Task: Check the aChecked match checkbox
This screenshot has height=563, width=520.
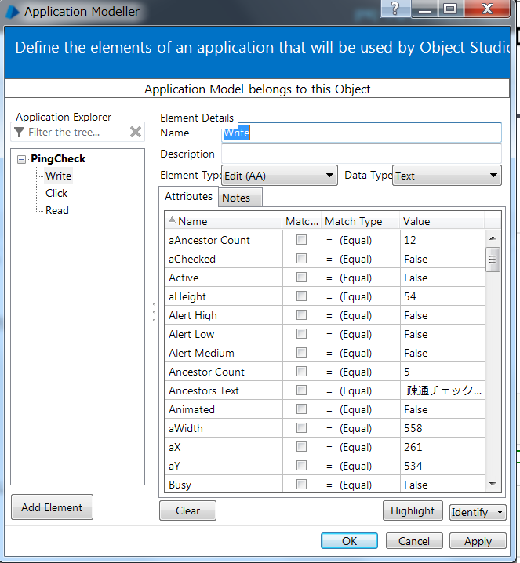Action: click(x=302, y=259)
